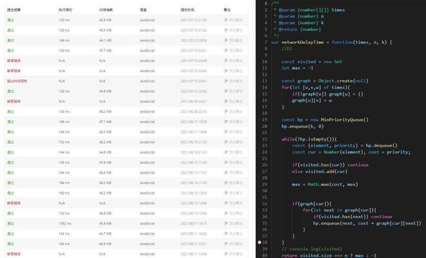Image resolution: width=426 pixels, height=258 pixels.
Task: Click the 45.9 MB memory cell
Action: coord(105,224)
